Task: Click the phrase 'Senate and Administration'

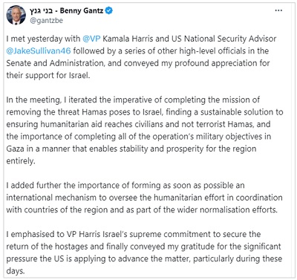Action: click(x=54, y=63)
